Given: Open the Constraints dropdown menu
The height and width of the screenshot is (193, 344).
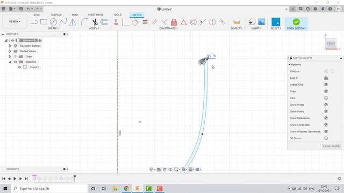Looking at the screenshot, I should [x=168, y=28].
